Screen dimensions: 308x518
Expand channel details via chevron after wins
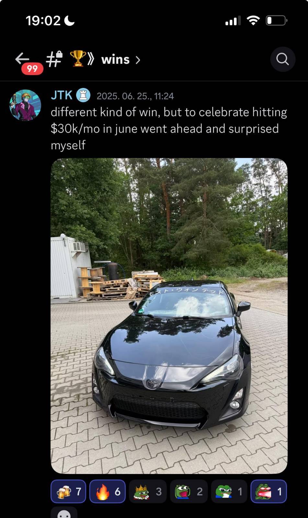pyautogui.click(x=138, y=60)
